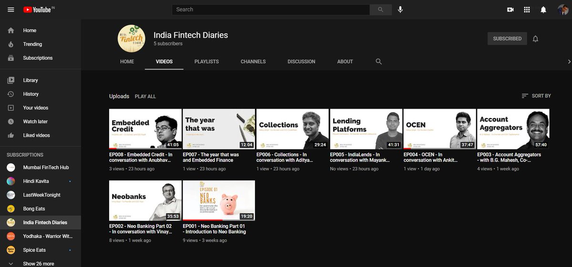This screenshot has height=267, width=572.
Task: Open Mumbai FinTech Hub subscription
Action: pyautogui.click(x=41, y=168)
